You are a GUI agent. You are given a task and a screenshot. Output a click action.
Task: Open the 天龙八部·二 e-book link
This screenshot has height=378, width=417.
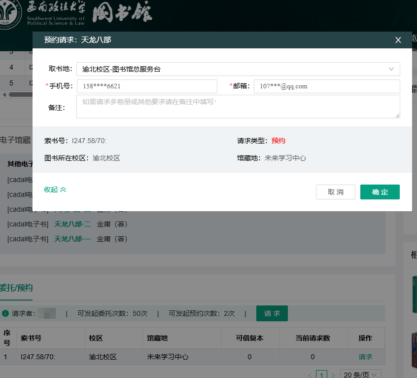point(72,224)
